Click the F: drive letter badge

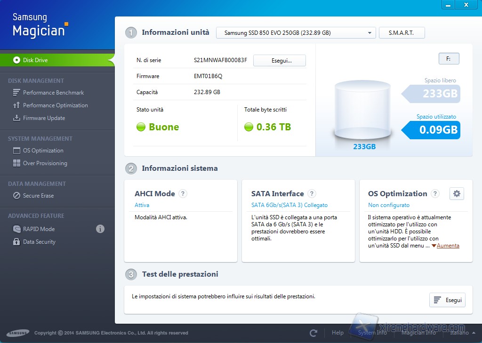[449, 58]
